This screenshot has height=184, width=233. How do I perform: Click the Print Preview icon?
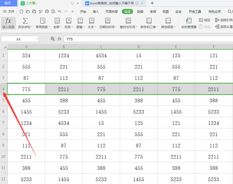(x=53, y=11)
